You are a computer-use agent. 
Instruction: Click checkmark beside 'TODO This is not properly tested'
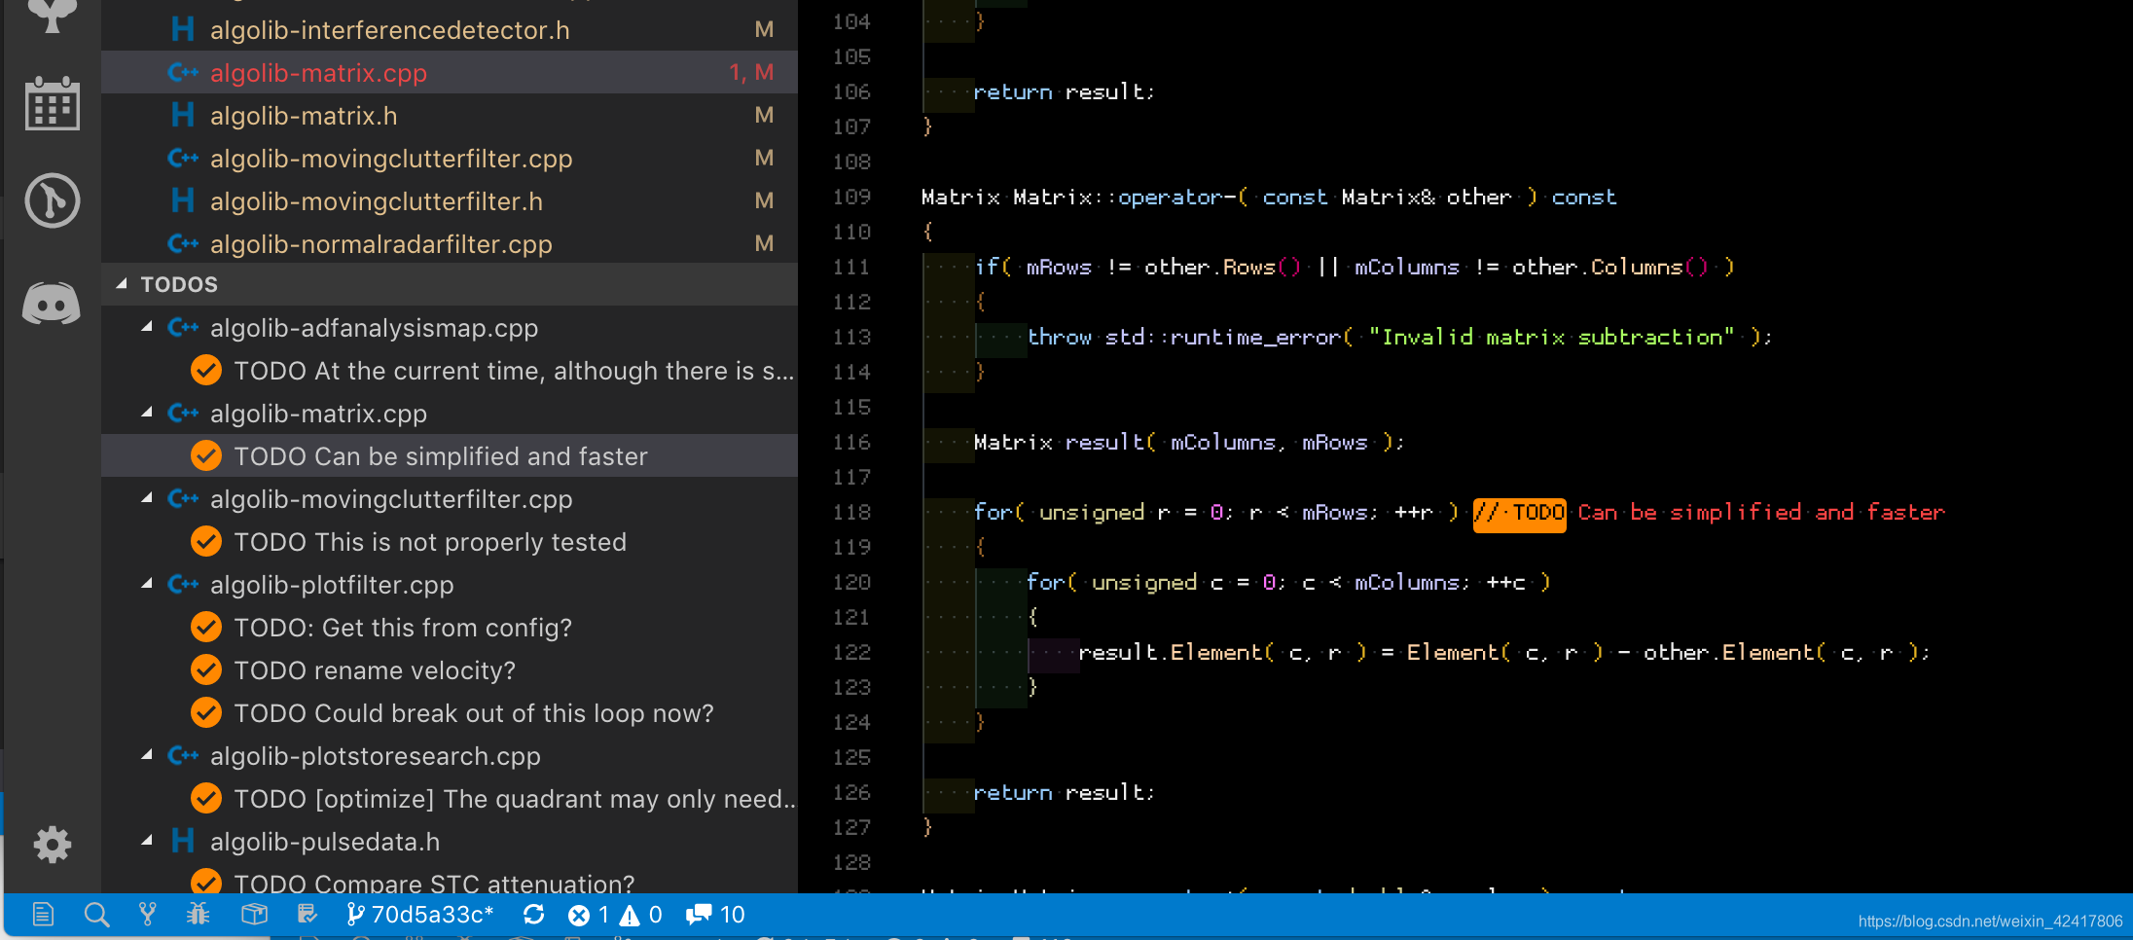point(206,541)
